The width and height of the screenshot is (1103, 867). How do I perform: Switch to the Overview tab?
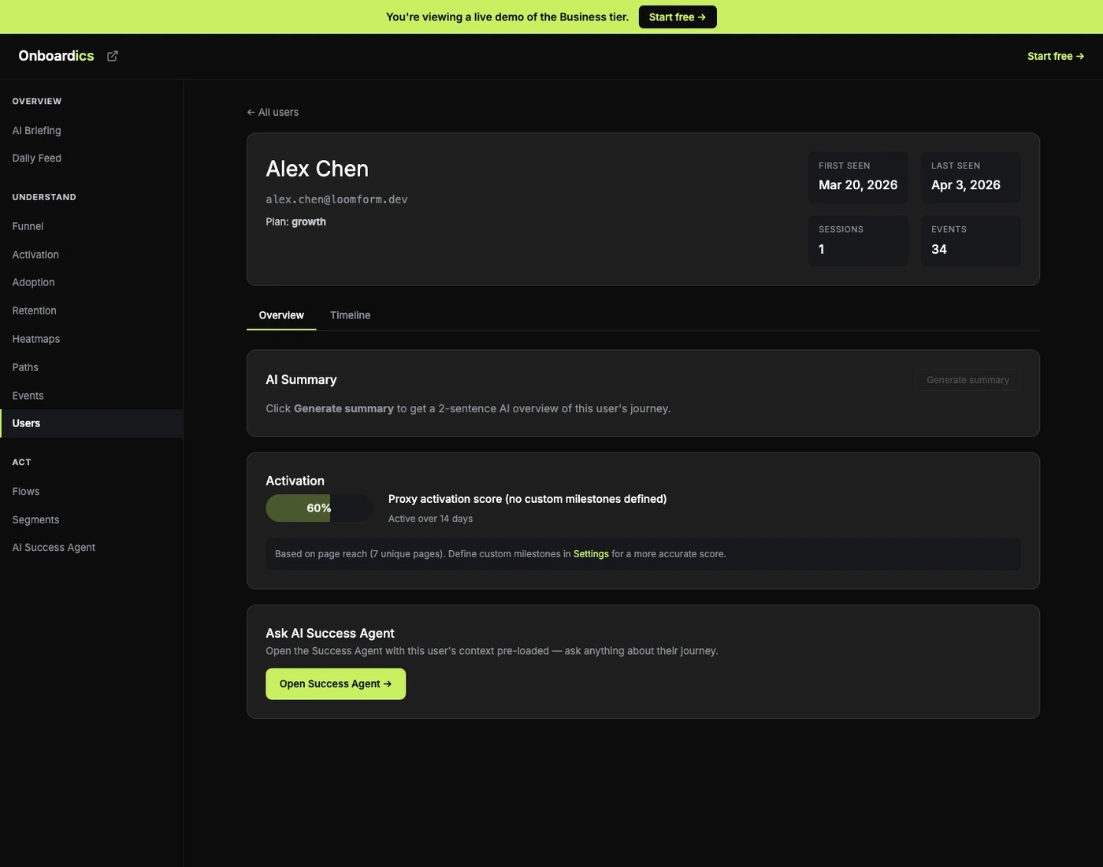tap(281, 315)
